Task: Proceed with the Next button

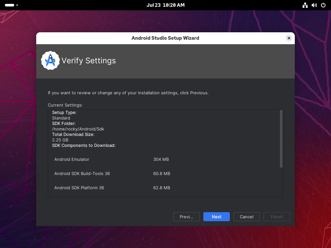Action: click(216, 217)
